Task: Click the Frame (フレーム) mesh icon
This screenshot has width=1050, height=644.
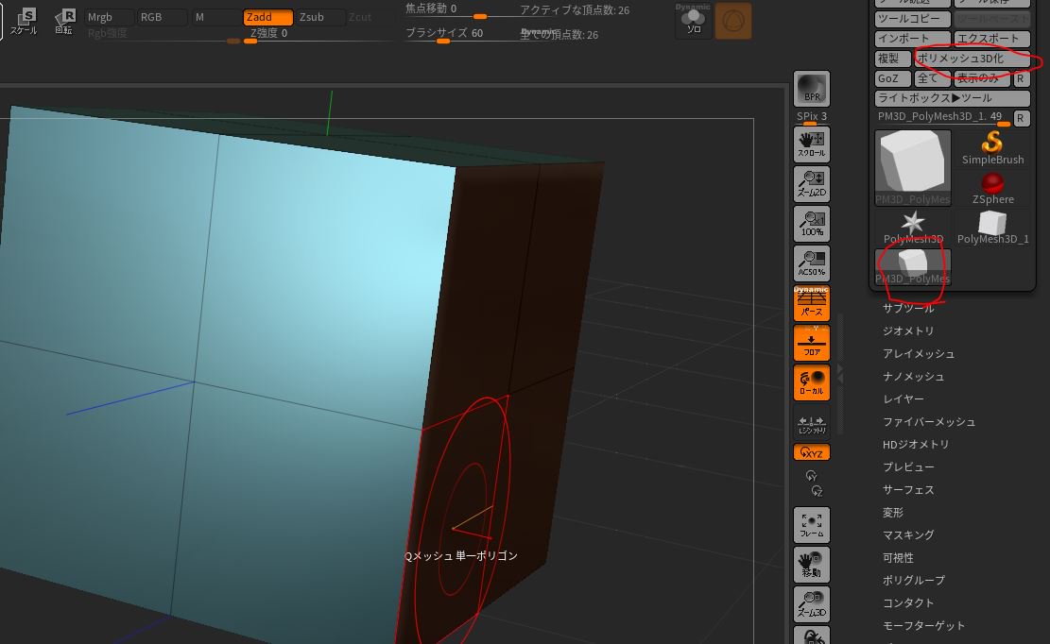Action: (x=812, y=525)
